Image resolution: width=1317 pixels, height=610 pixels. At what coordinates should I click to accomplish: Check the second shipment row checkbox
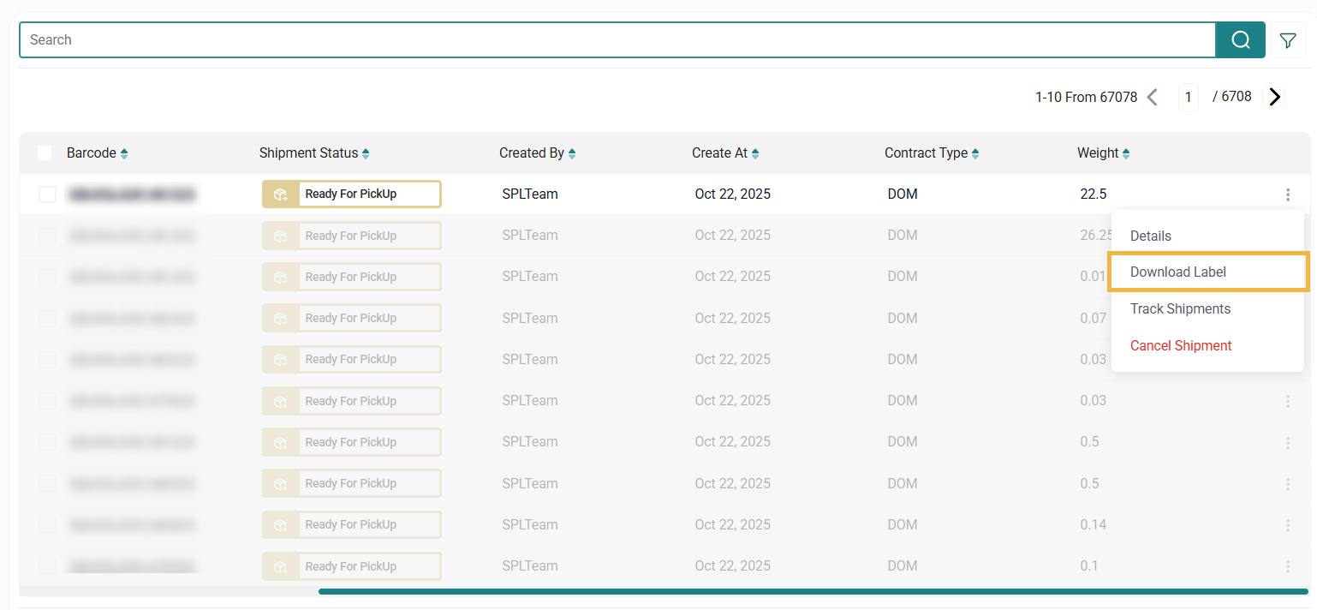coord(47,236)
